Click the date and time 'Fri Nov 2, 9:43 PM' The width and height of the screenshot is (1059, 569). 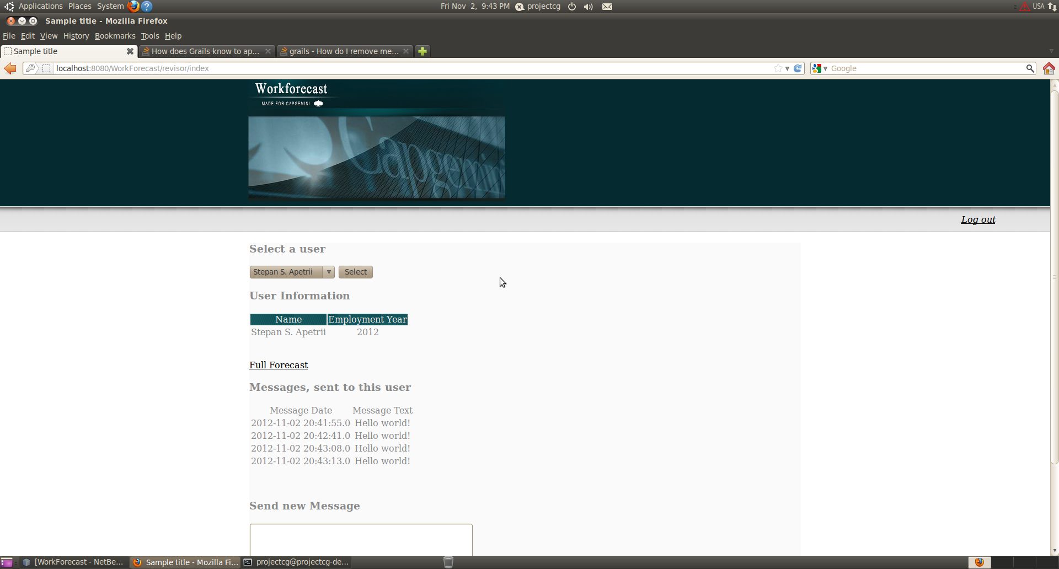(x=475, y=7)
